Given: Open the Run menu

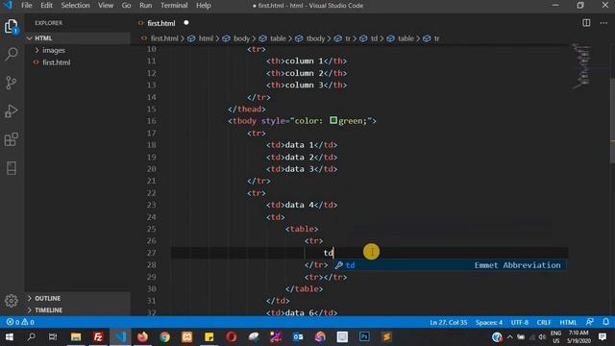Looking at the screenshot, I should click(x=145, y=6).
